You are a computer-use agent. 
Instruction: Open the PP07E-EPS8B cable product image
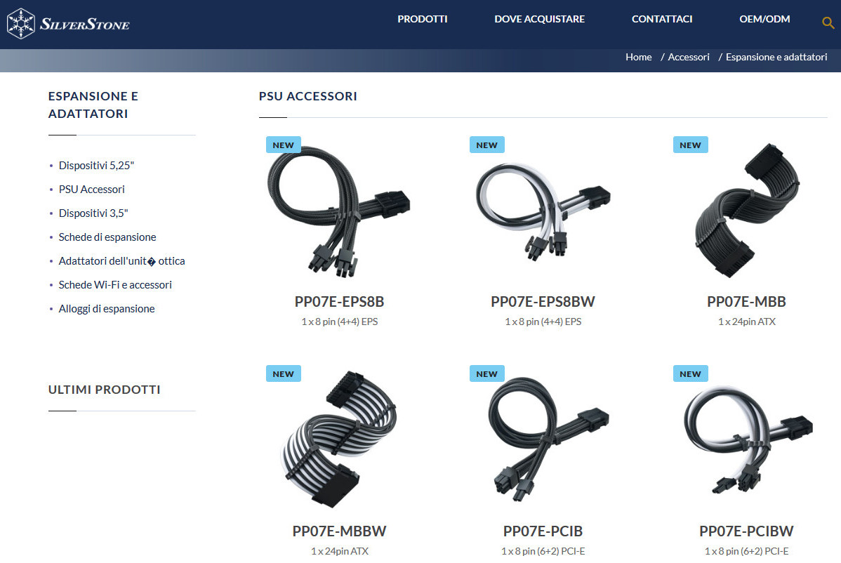[339, 212]
